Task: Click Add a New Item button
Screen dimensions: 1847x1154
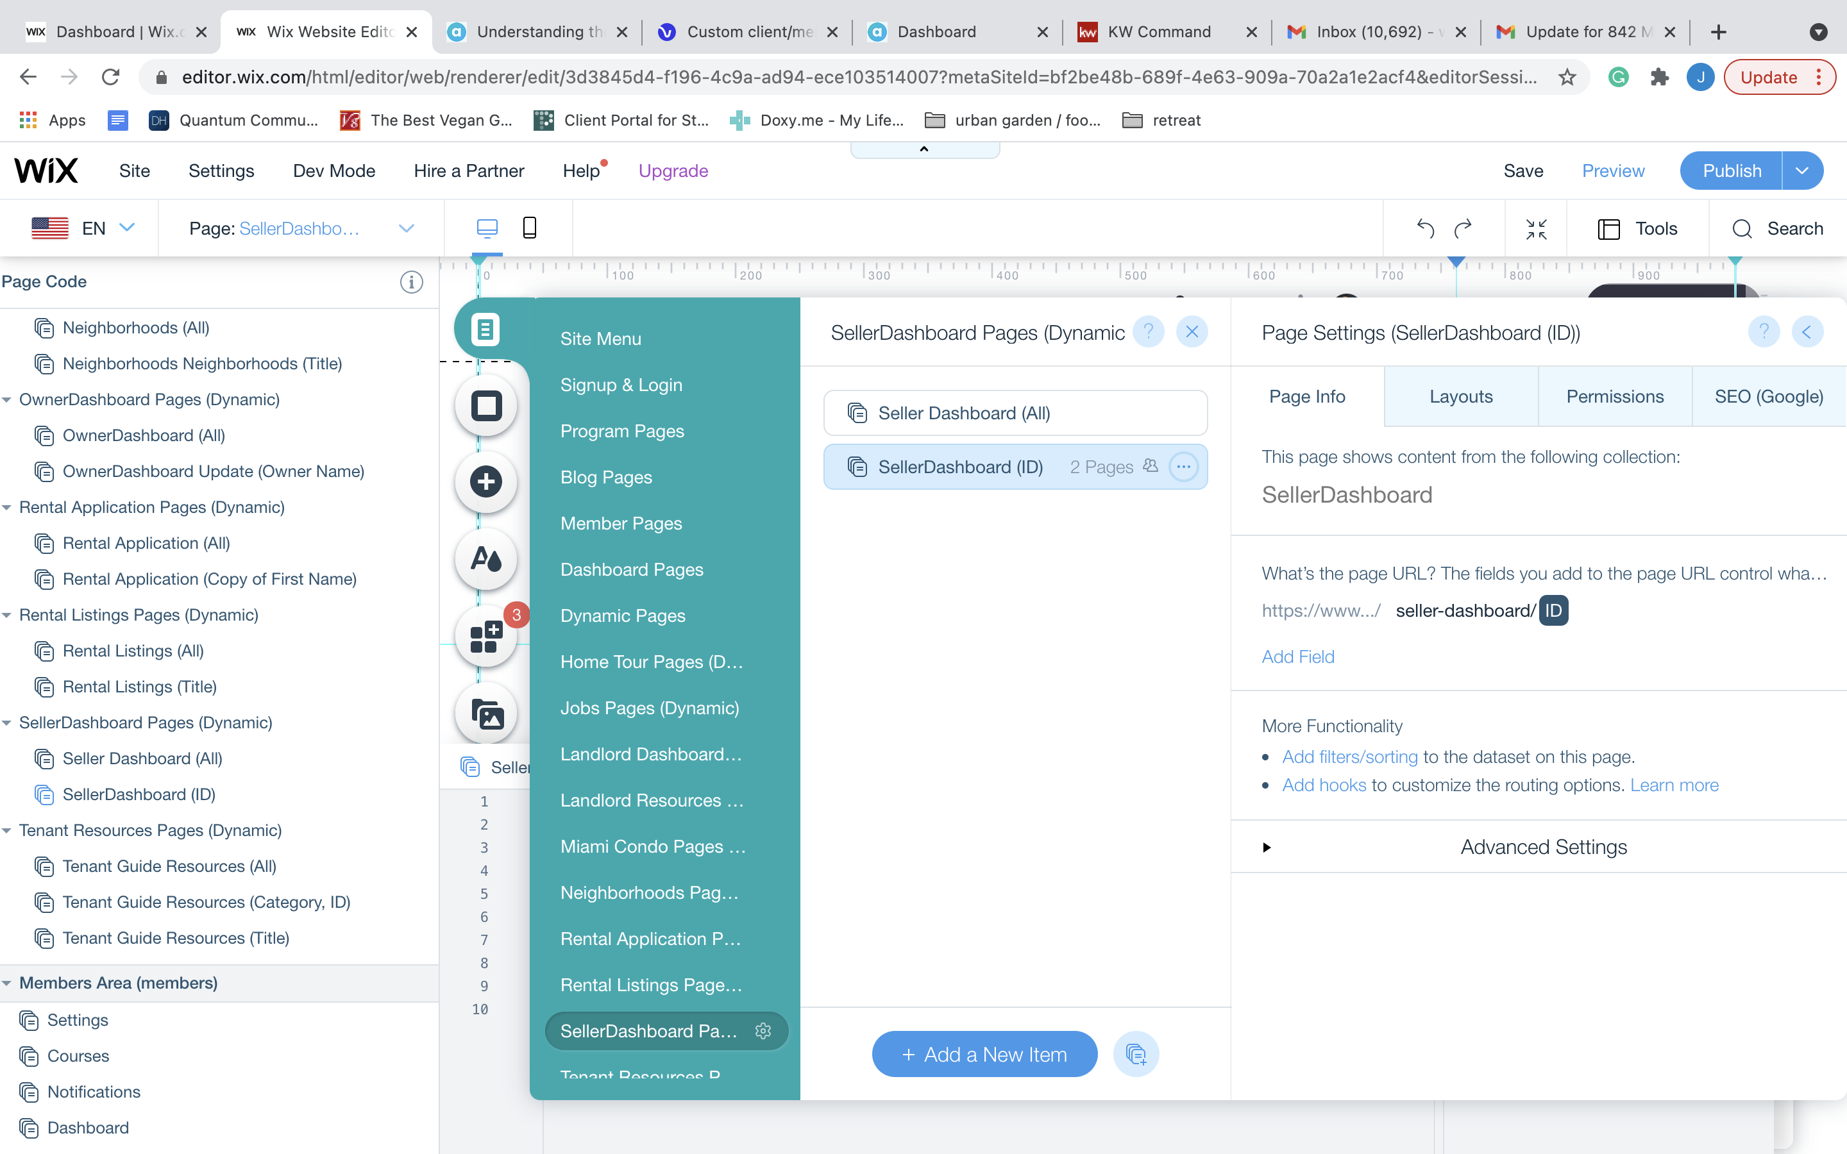Action: click(984, 1054)
